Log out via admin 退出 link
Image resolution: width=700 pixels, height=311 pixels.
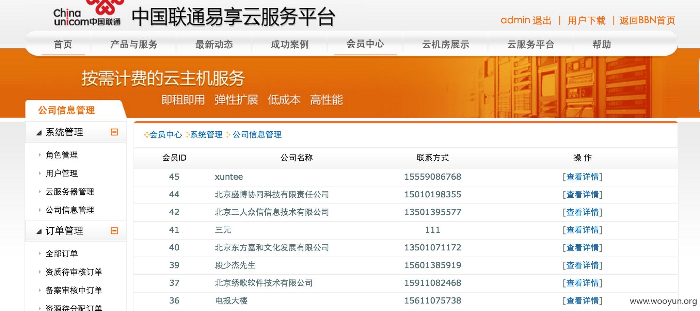(x=526, y=20)
